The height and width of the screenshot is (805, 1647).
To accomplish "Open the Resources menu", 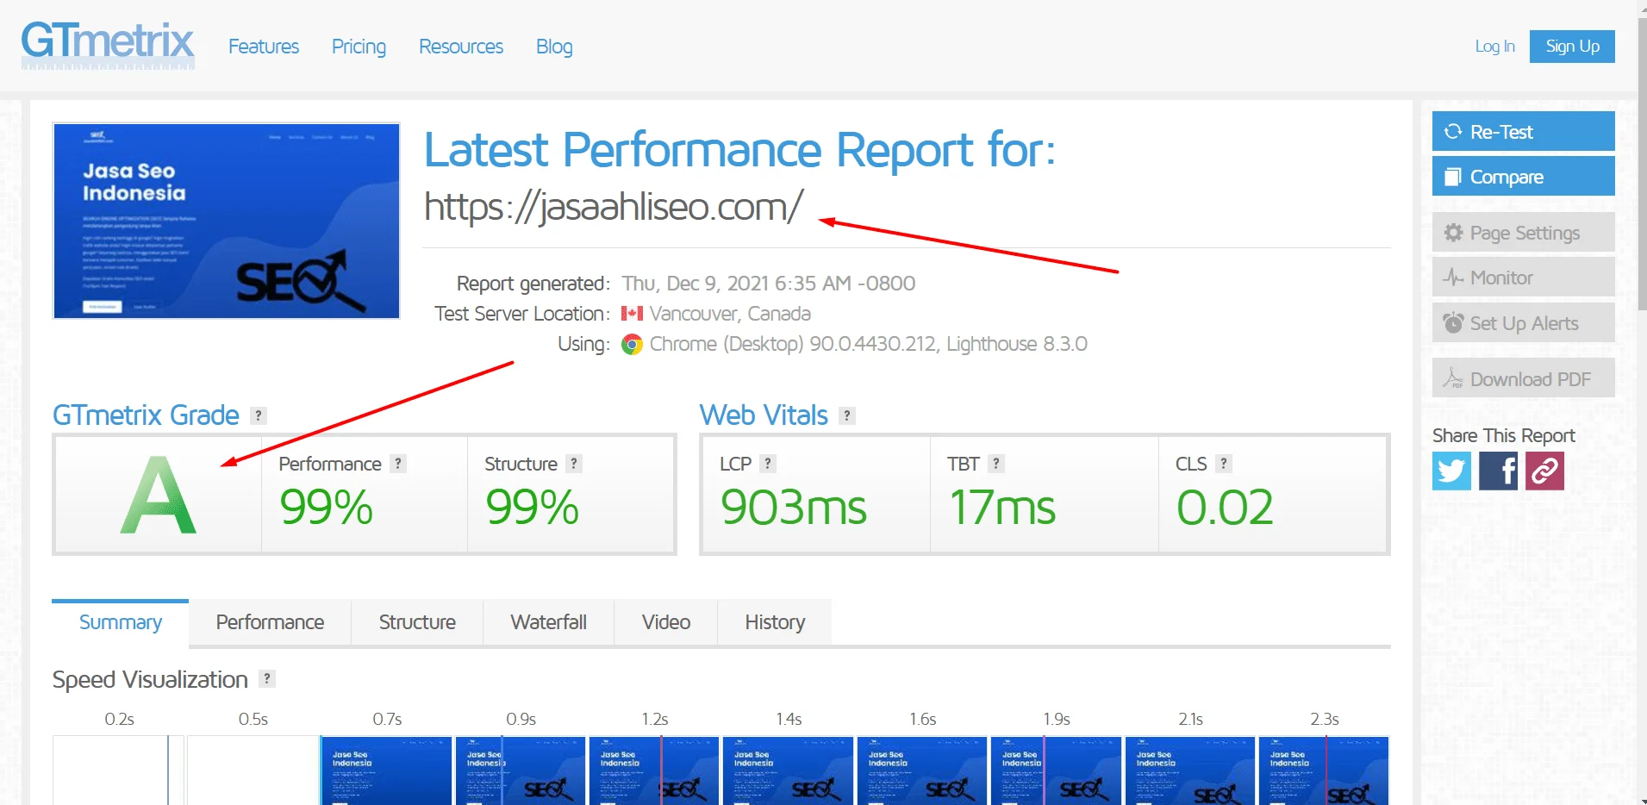I will coord(461,47).
